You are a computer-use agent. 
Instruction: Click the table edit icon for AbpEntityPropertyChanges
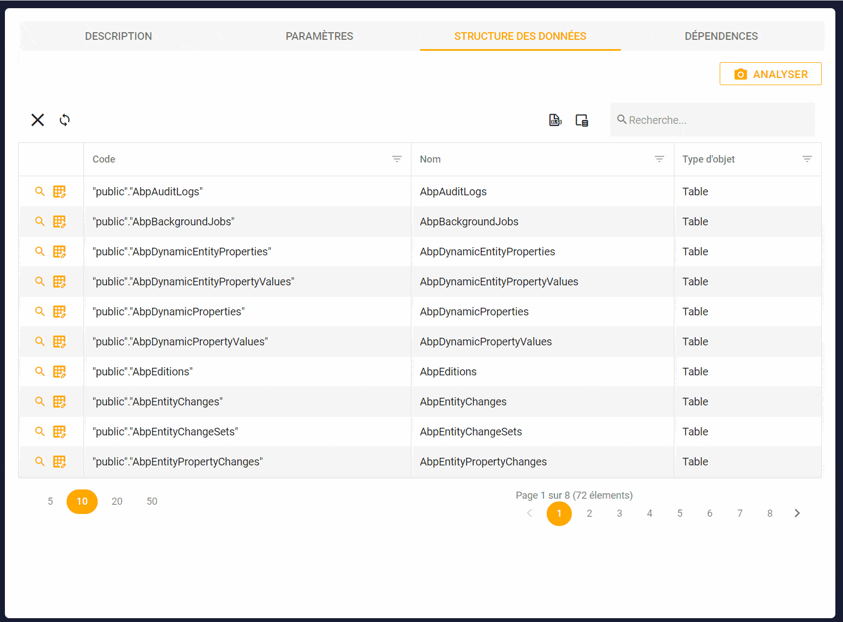pyautogui.click(x=59, y=462)
